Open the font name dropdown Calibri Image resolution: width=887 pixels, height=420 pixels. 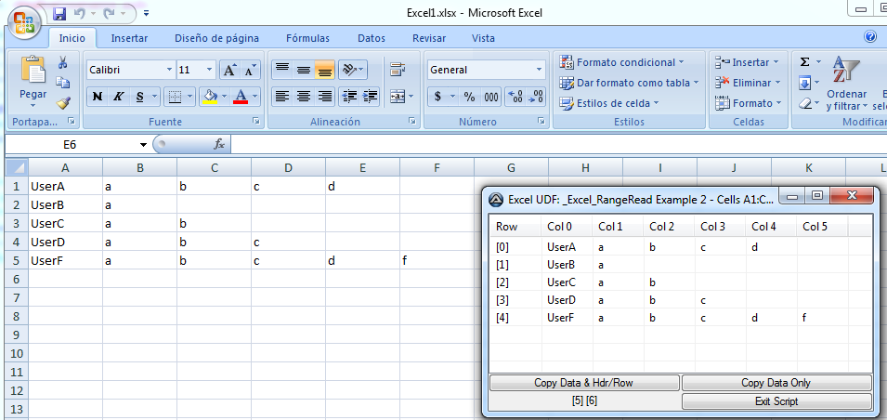click(170, 71)
